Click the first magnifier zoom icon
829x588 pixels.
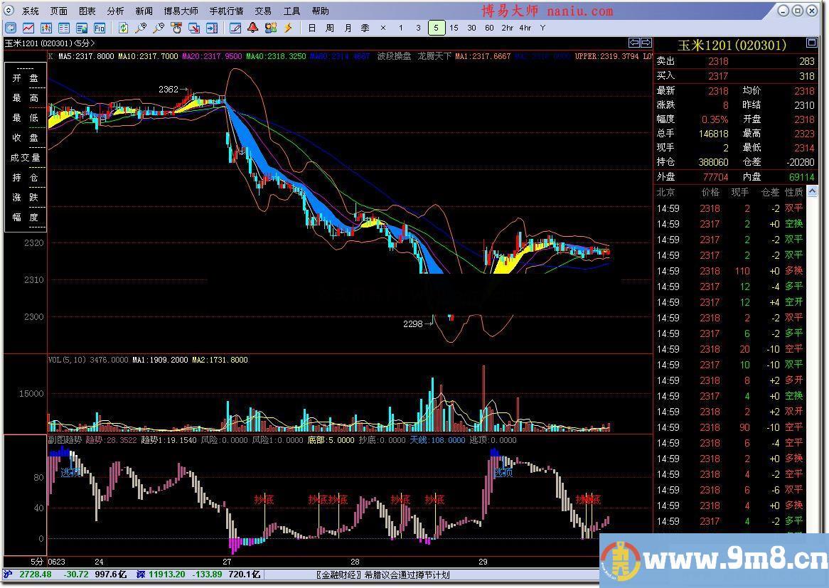click(141, 28)
